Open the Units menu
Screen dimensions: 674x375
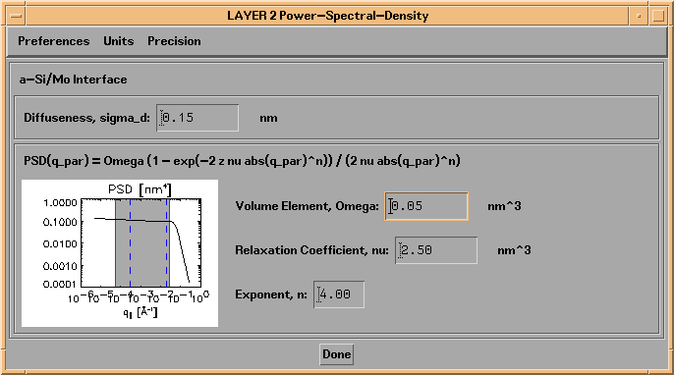pos(119,41)
